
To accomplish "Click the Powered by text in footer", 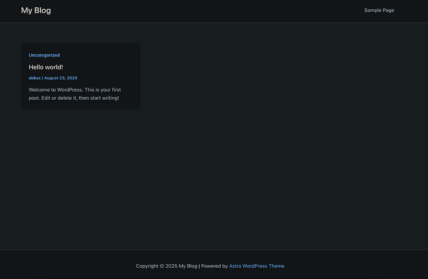I will 215,266.
